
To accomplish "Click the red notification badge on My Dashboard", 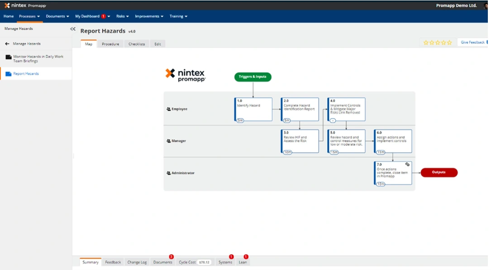I will (103, 16).
